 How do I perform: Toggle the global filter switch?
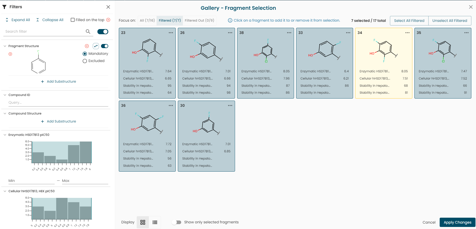[103, 32]
